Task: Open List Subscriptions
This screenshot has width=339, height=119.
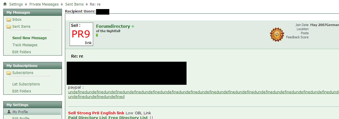Action: tap(26, 84)
